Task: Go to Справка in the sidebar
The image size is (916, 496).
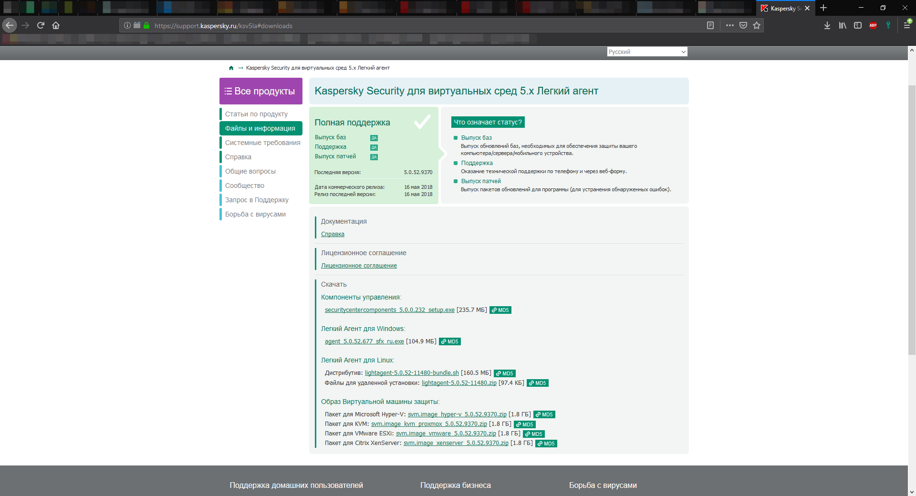Action: 238,157
